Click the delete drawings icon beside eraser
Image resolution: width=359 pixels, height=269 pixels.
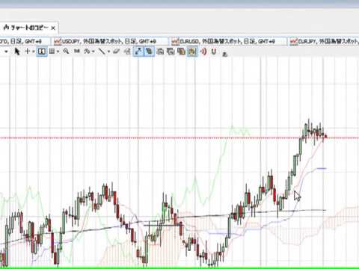coord(127,52)
